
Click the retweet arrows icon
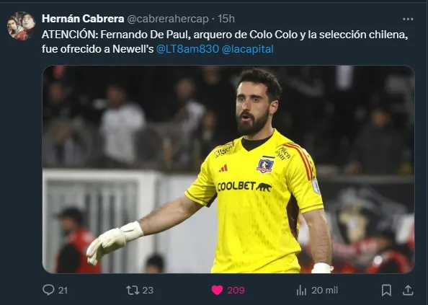(x=133, y=290)
